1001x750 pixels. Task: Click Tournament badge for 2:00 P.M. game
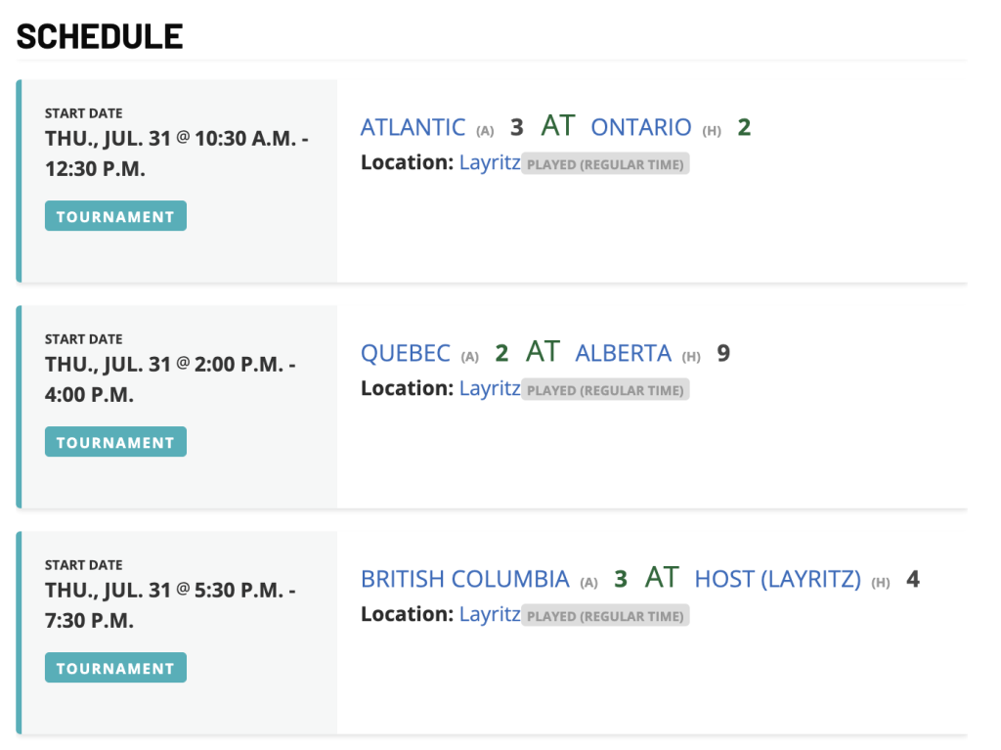coord(115,441)
